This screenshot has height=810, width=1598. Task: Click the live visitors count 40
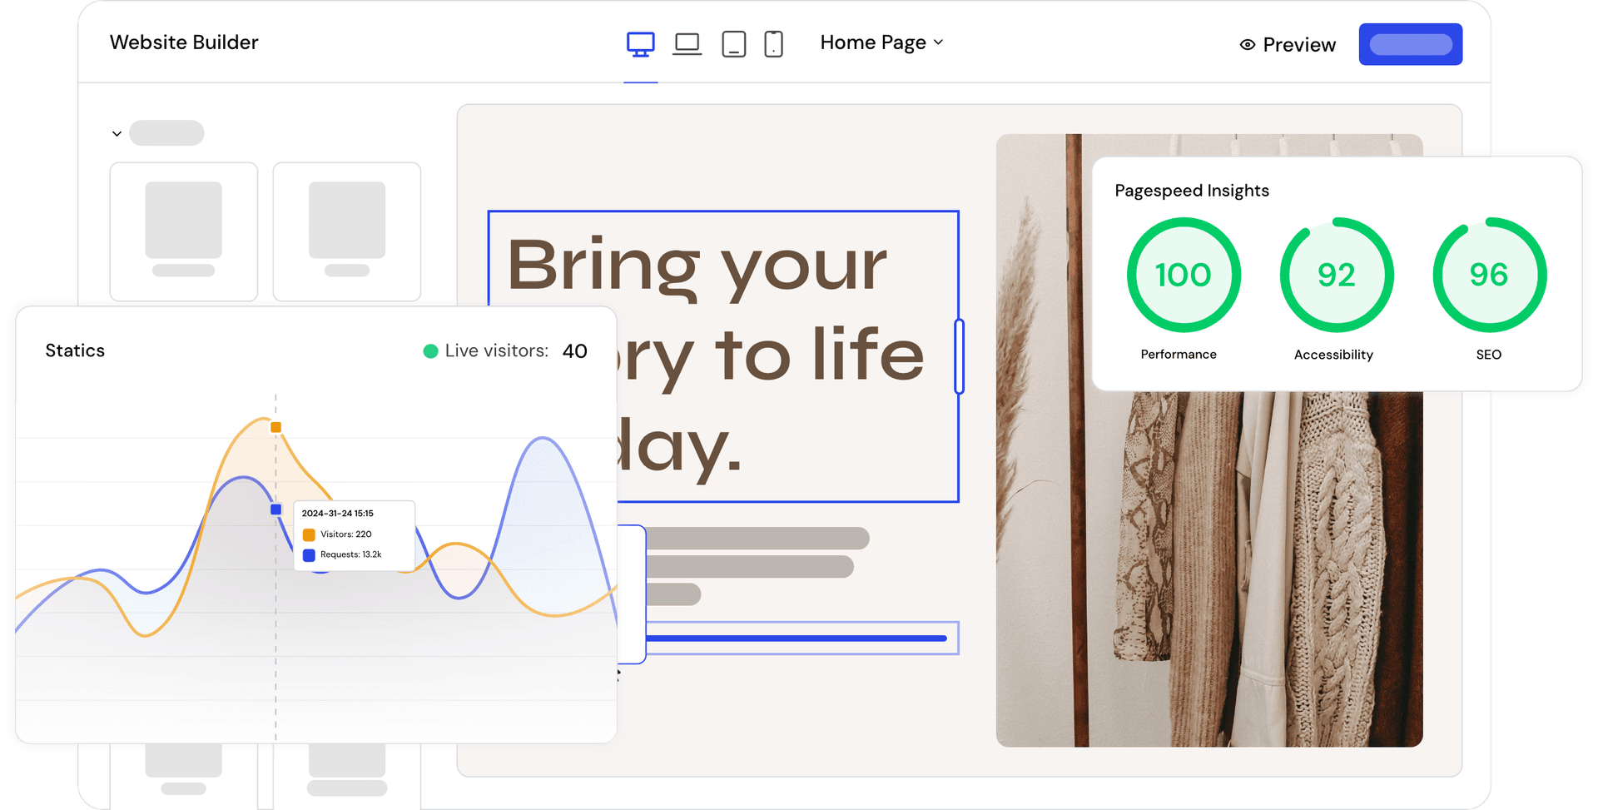(x=575, y=351)
